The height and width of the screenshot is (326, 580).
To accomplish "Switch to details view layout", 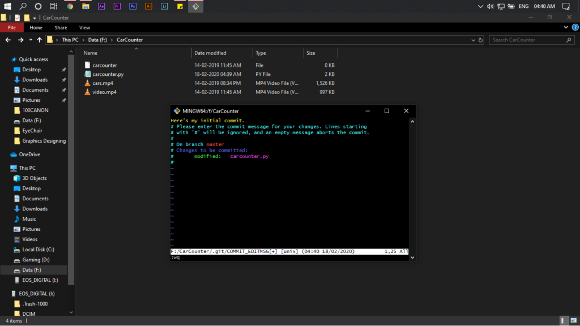I will [564, 321].
